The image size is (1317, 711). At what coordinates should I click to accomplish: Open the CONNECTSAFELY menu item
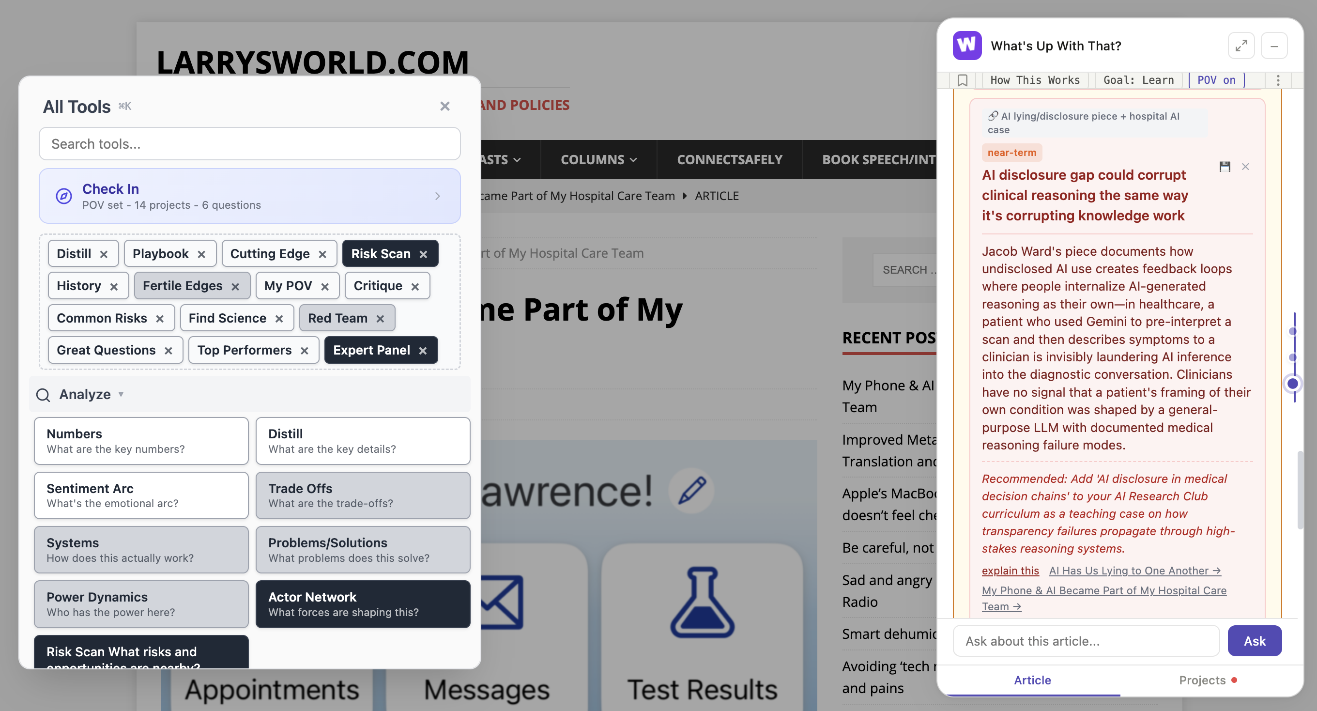(729, 160)
